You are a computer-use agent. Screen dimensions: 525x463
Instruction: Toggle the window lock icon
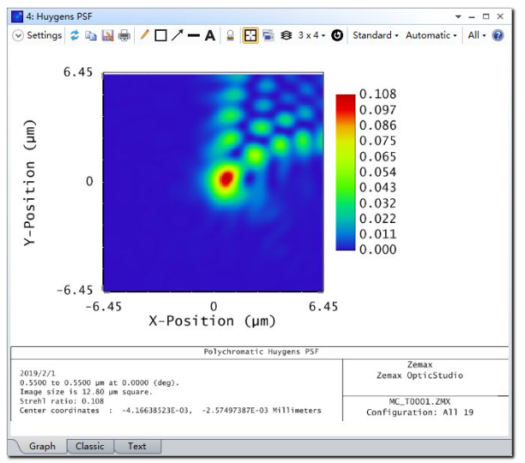pos(230,36)
